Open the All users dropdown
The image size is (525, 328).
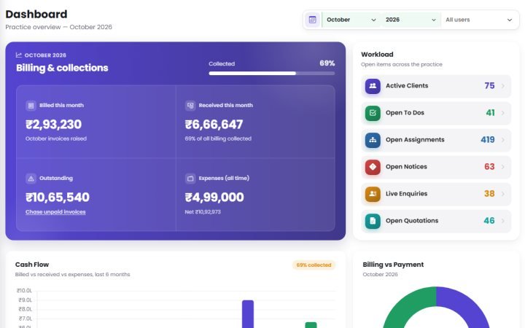pyautogui.click(x=479, y=20)
